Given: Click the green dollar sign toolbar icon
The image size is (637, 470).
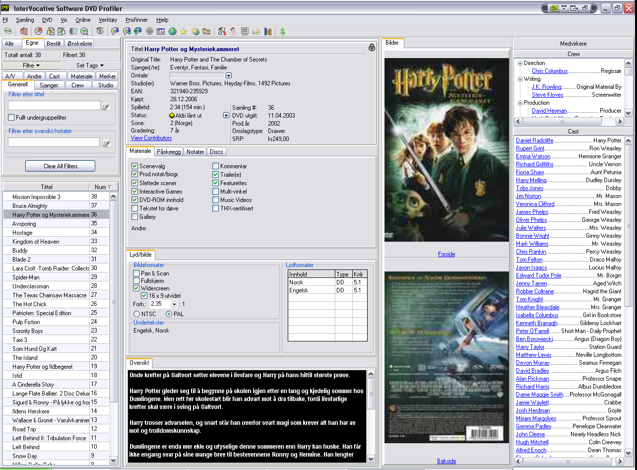Looking at the screenshot, I should pos(282,31).
